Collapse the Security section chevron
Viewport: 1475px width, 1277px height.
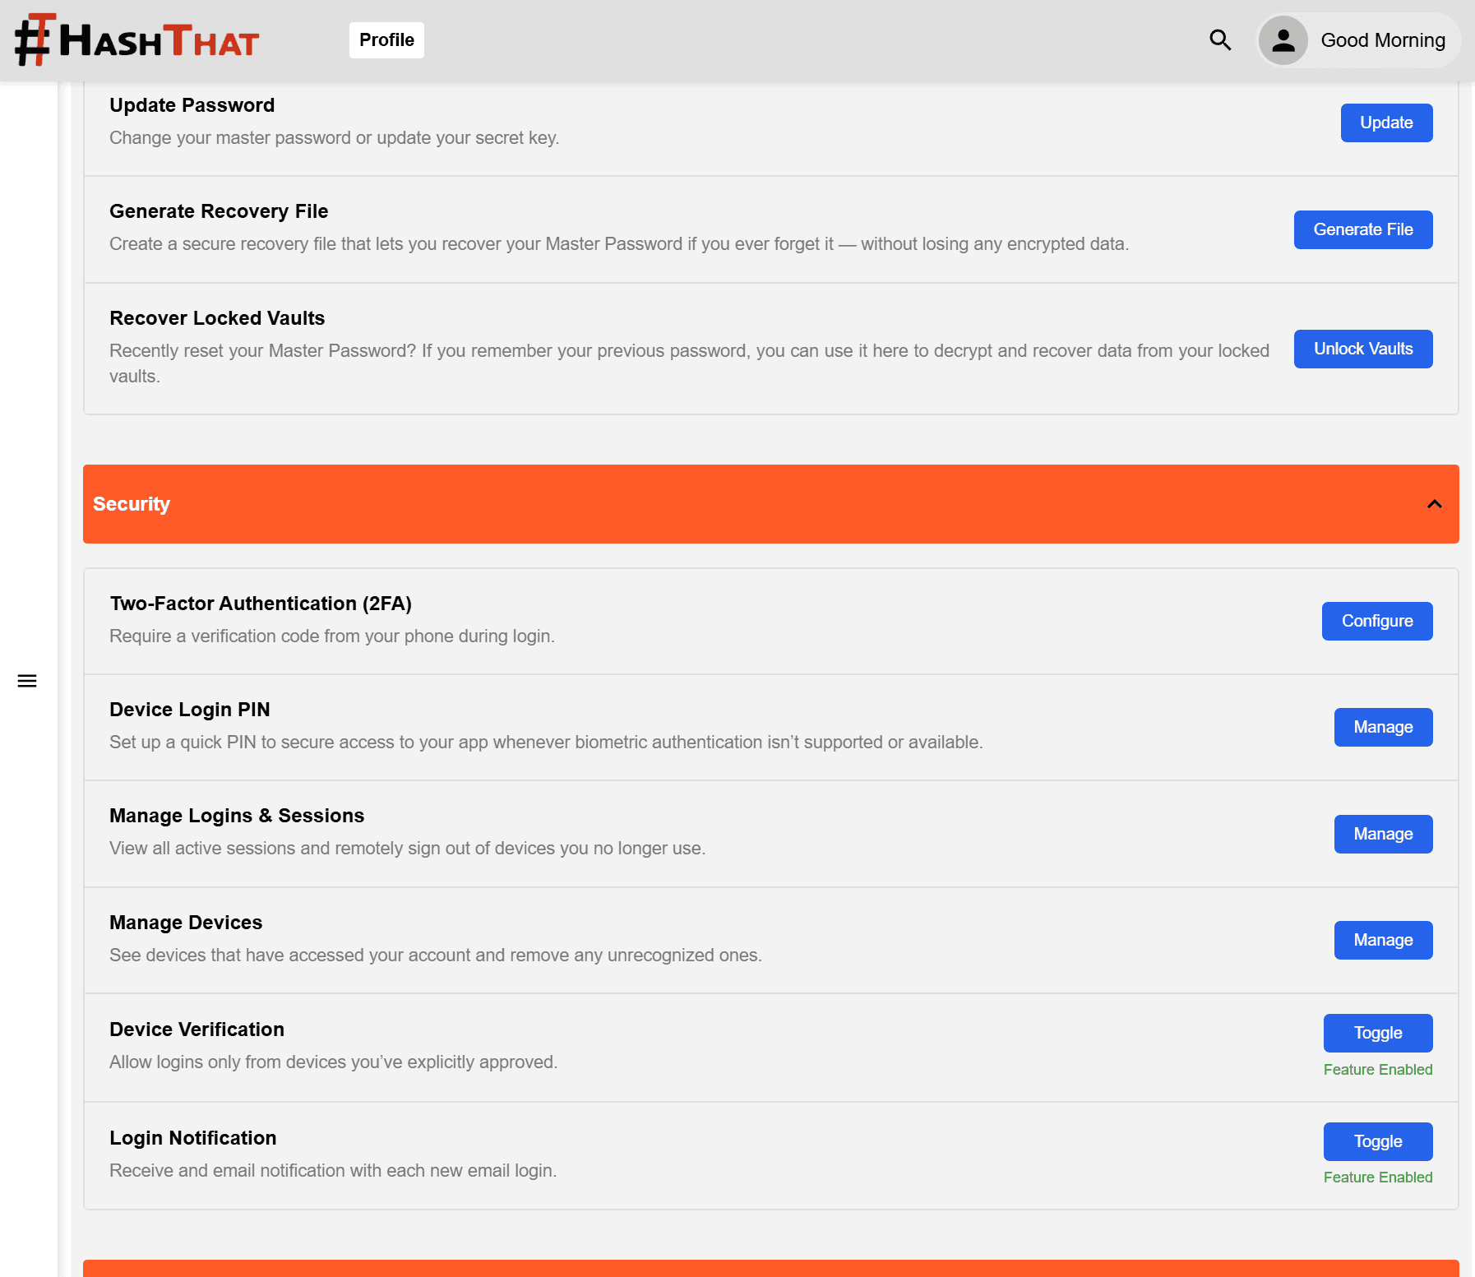point(1434,504)
